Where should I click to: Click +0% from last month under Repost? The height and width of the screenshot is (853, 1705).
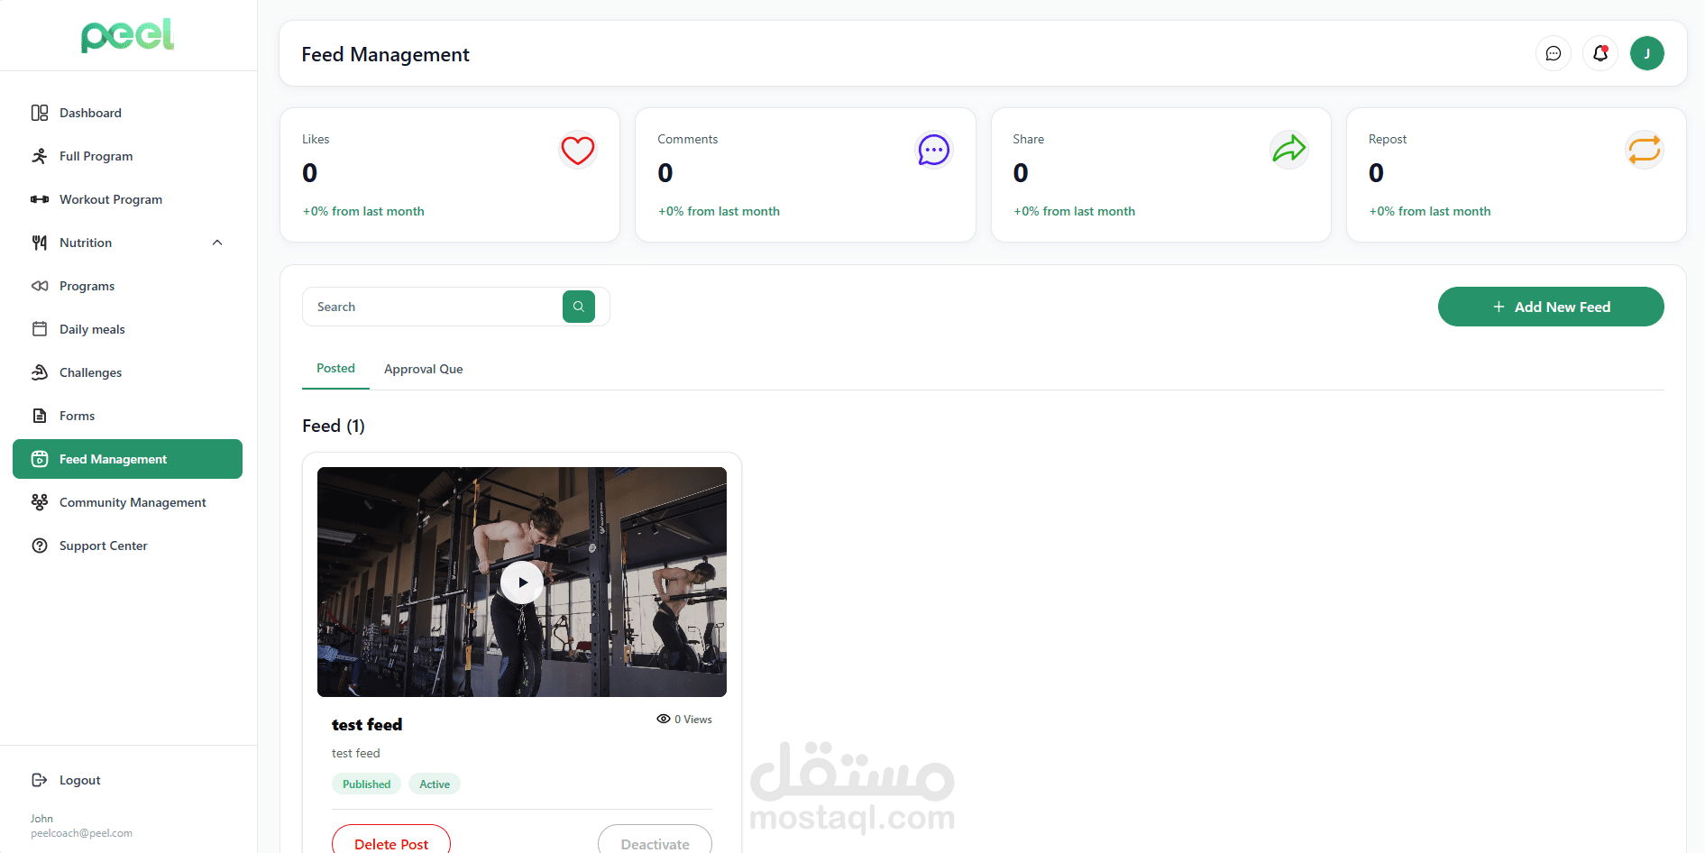pos(1430,211)
